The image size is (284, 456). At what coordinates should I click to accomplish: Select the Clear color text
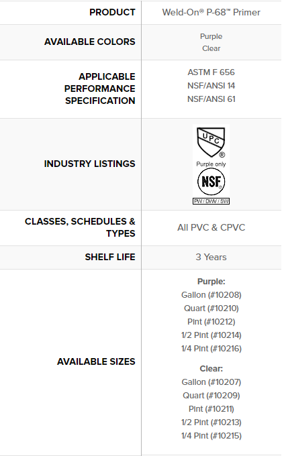tap(211, 48)
